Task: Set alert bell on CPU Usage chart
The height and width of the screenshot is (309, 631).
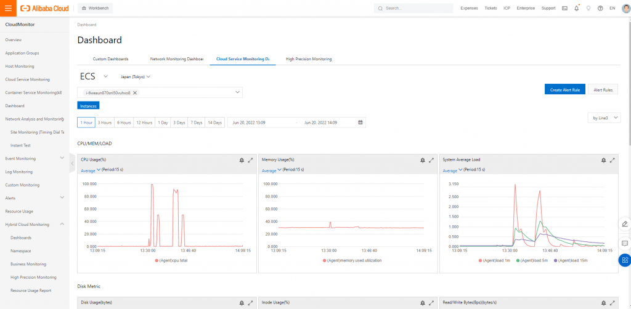Action: (242, 160)
